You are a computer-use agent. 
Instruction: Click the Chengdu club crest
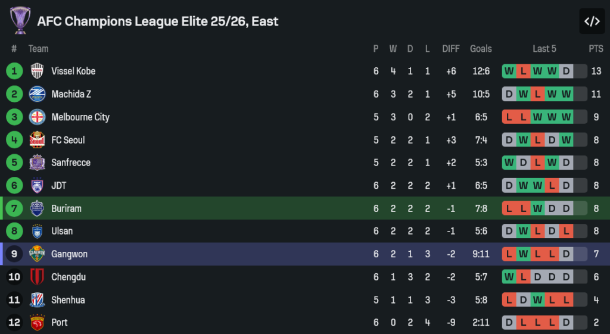pos(37,277)
